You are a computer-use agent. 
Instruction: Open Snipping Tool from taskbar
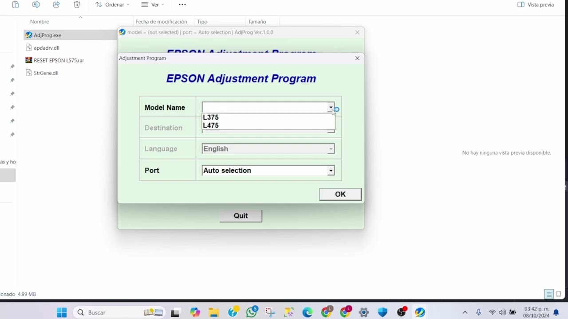pyautogui.click(x=270, y=312)
